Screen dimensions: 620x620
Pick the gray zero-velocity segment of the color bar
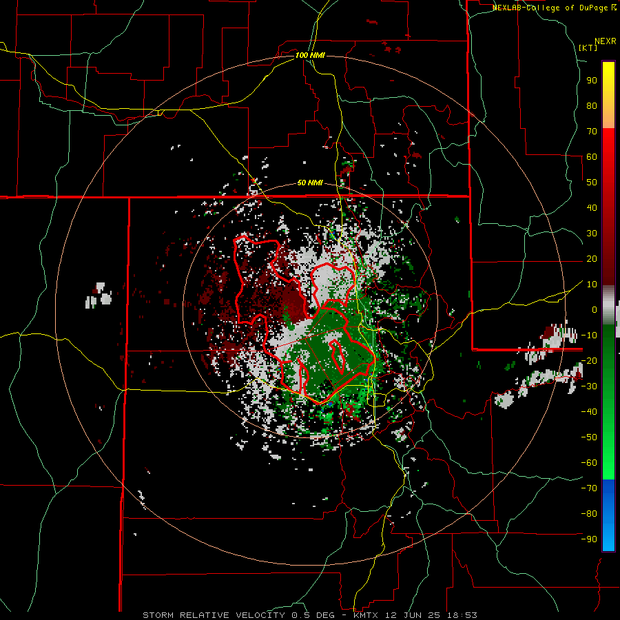(x=608, y=305)
